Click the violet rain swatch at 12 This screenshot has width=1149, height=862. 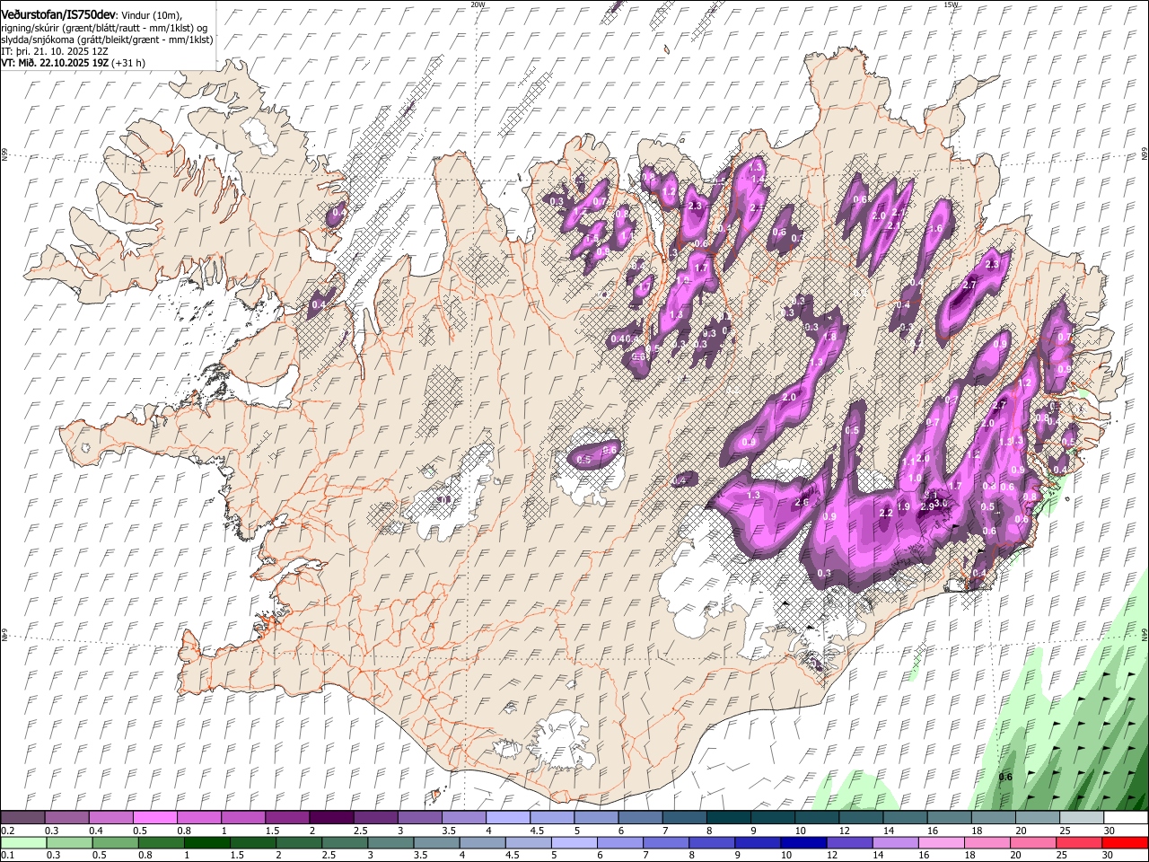[x=848, y=842]
